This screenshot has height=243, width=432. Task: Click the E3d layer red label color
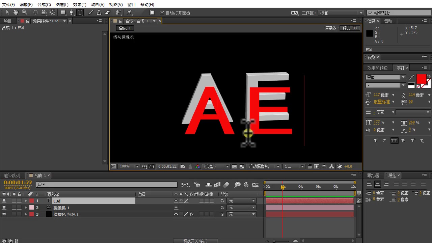click(x=31, y=201)
